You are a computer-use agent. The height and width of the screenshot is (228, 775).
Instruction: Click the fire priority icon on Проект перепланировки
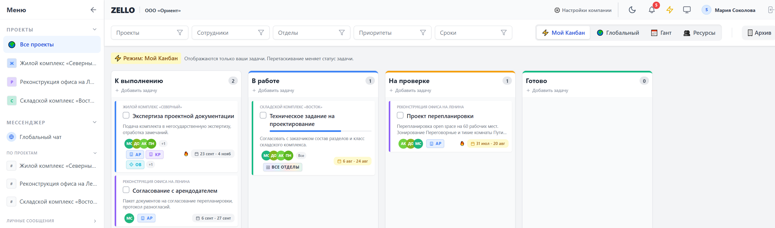click(x=462, y=144)
